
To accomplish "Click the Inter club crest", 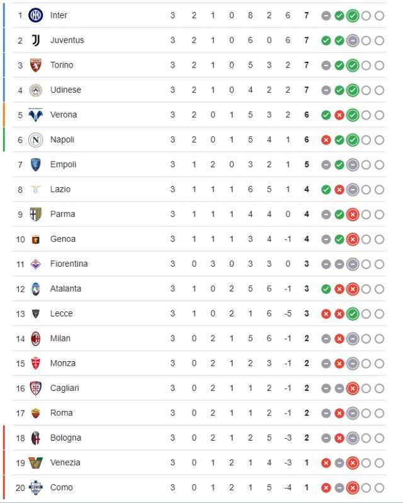I will [35, 15].
